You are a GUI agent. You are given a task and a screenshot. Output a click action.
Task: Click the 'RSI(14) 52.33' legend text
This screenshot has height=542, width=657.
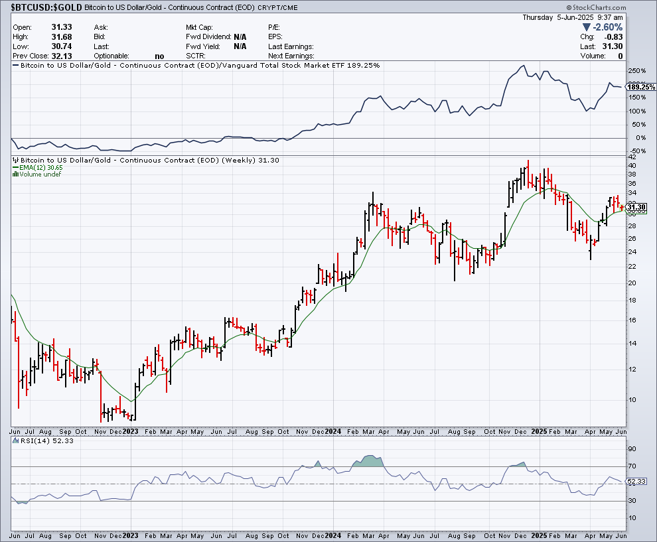(47, 440)
